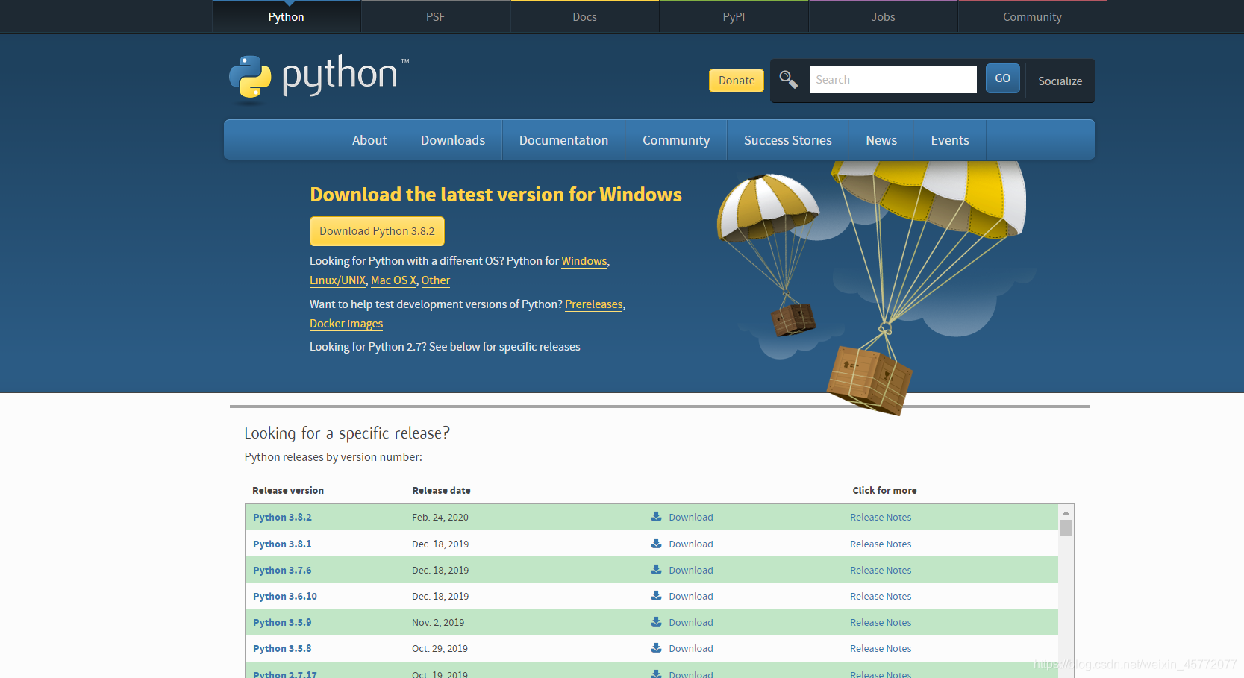Follow the Other OS link
The image size is (1244, 678).
pyautogui.click(x=436, y=280)
